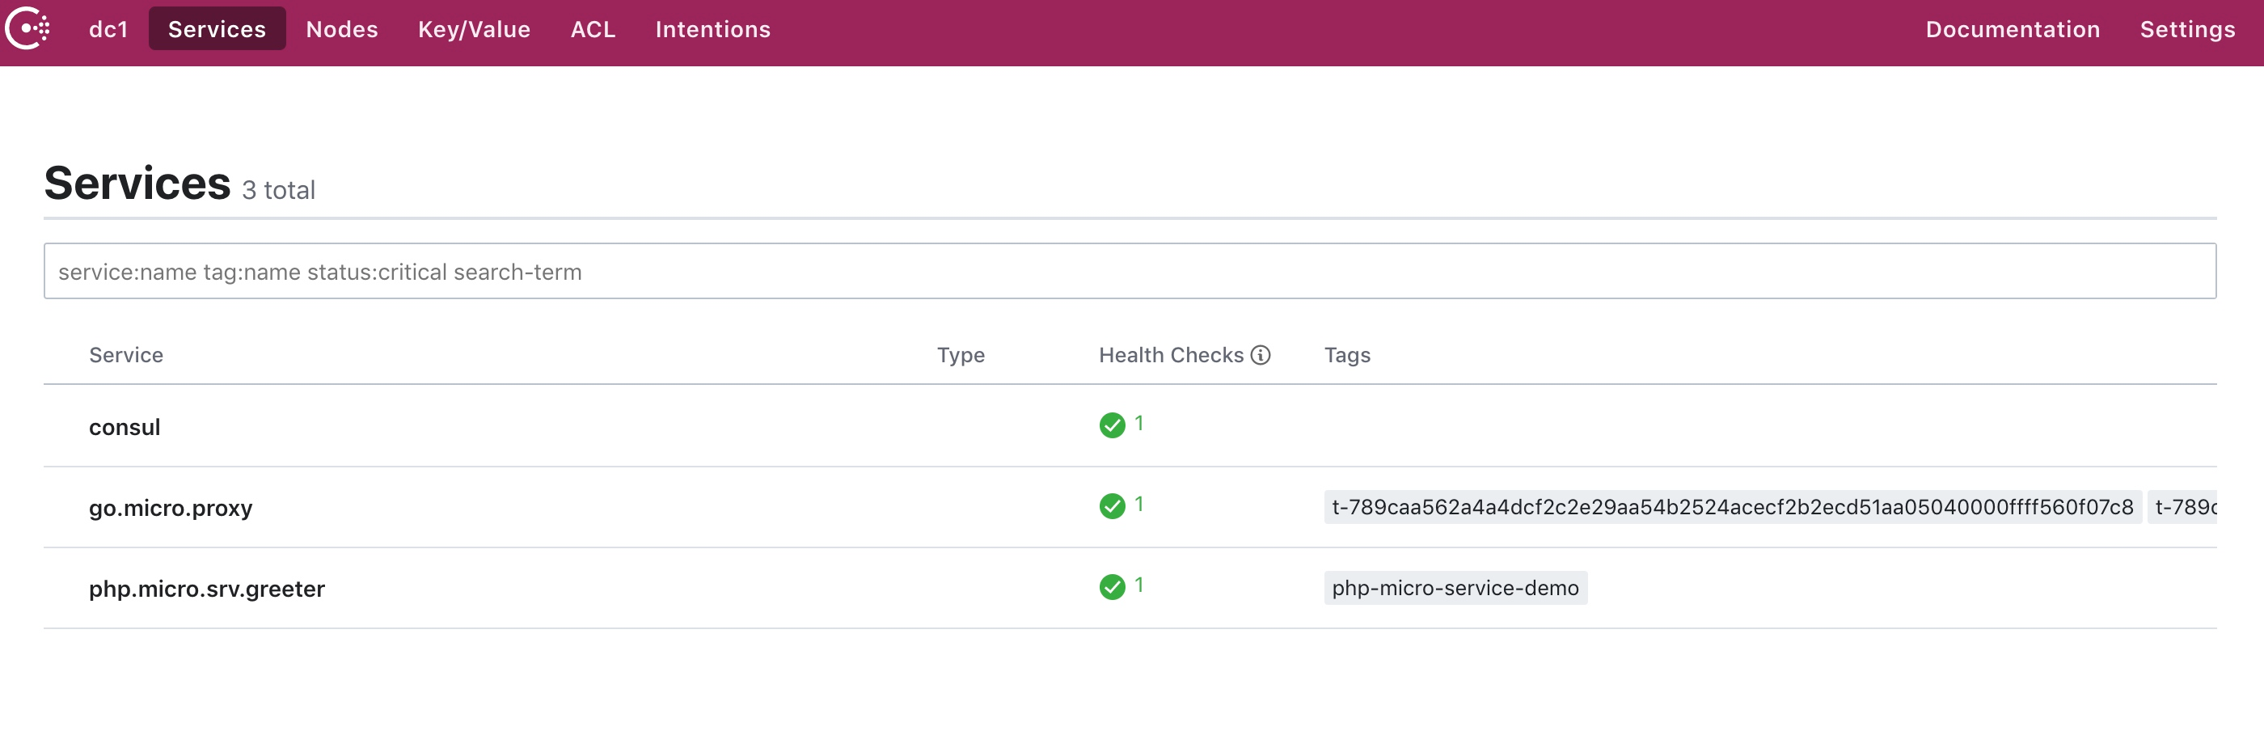Open the ACL tab

pyautogui.click(x=593, y=29)
